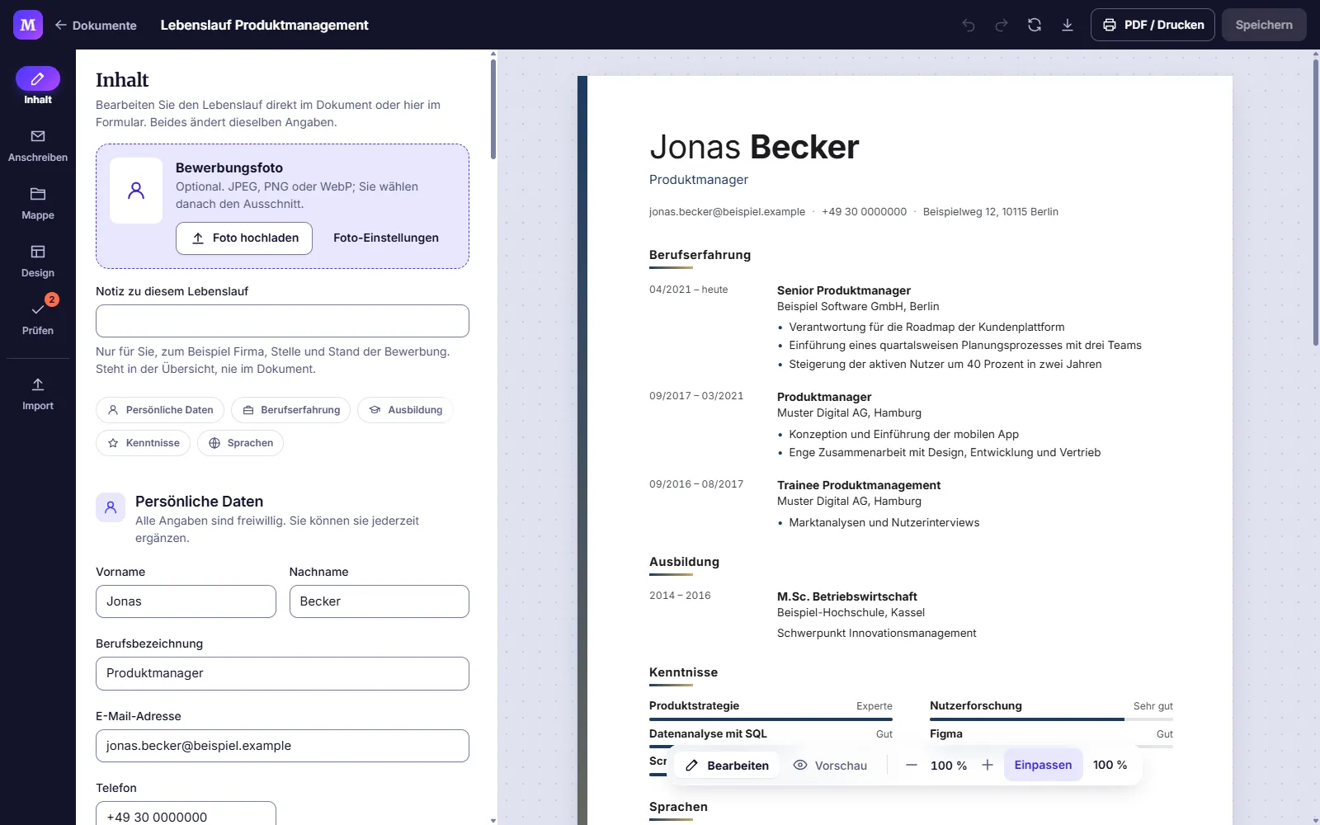The width and height of the screenshot is (1320, 825).
Task: Jump to Persönliche Daten chip
Action: 160,410
